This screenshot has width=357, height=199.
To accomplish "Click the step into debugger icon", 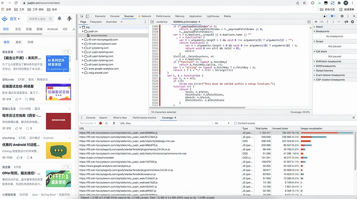I will coord(327,22).
